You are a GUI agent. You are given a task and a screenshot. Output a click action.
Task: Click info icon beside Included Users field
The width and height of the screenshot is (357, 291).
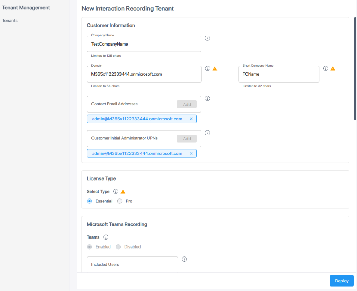tap(184, 259)
